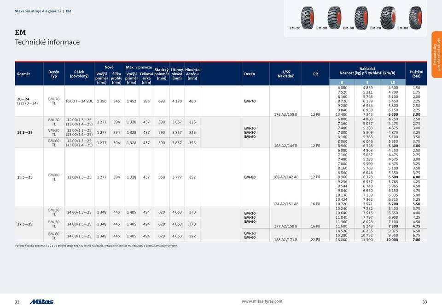The height and width of the screenshot is (305, 442).
Task: Click the '352' tread depth value
Action: click(192, 177)
